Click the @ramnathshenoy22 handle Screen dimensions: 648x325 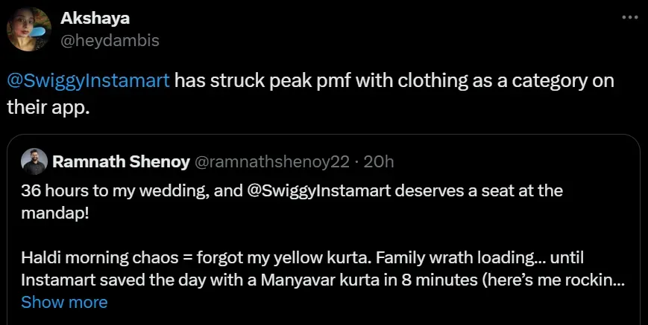pyautogui.click(x=271, y=160)
